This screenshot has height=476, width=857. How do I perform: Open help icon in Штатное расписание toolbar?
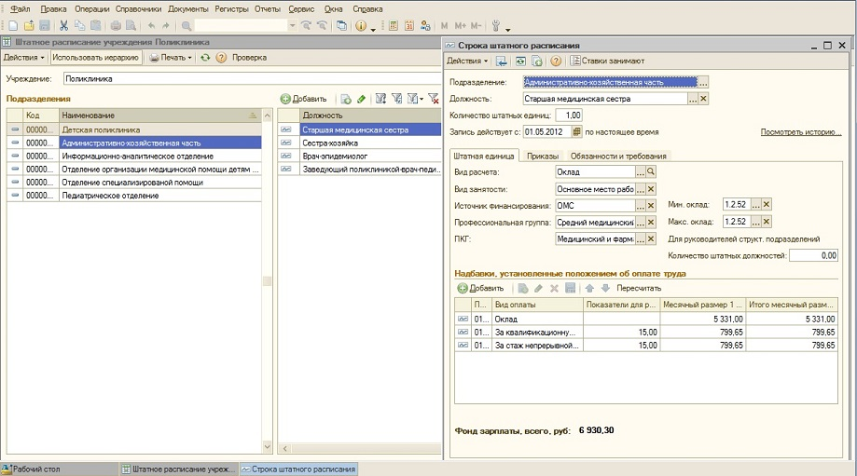point(221,58)
